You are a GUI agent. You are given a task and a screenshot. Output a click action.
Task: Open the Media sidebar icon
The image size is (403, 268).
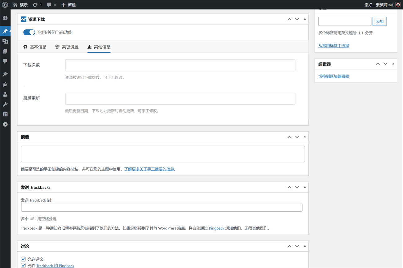point(5,41)
